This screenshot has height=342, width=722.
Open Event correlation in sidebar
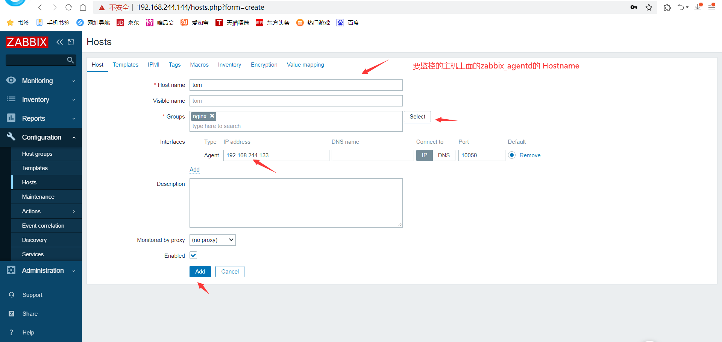pos(47,226)
